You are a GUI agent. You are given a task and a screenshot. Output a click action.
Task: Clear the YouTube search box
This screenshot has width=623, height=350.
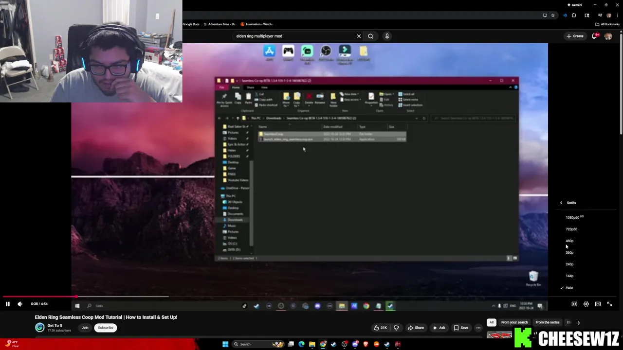[359, 36]
